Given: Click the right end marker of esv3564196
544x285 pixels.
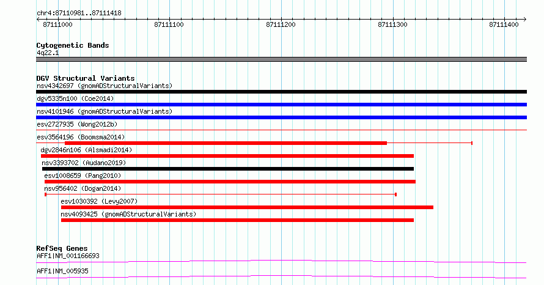Looking at the screenshot, I should point(472,143).
